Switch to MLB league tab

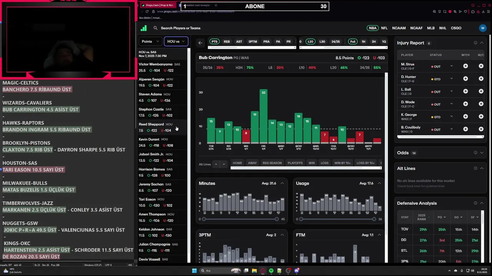click(431, 28)
